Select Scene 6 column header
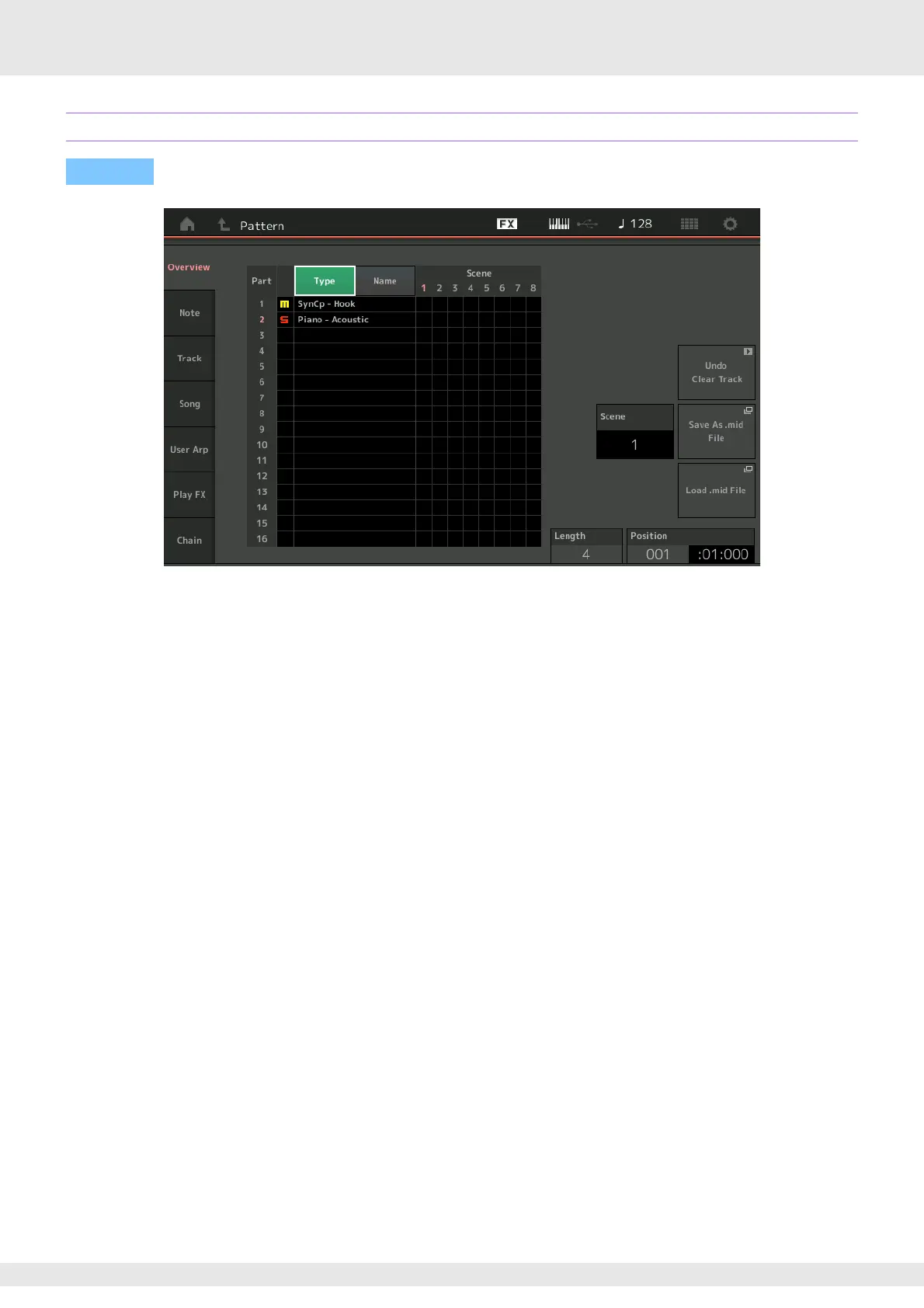 pyautogui.click(x=502, y=288)
